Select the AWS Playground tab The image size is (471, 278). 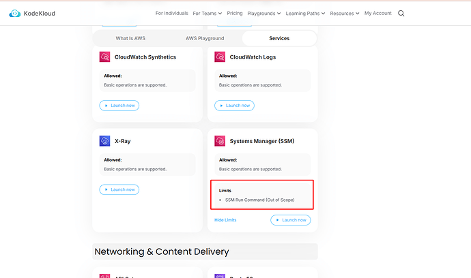pos(205,38)
